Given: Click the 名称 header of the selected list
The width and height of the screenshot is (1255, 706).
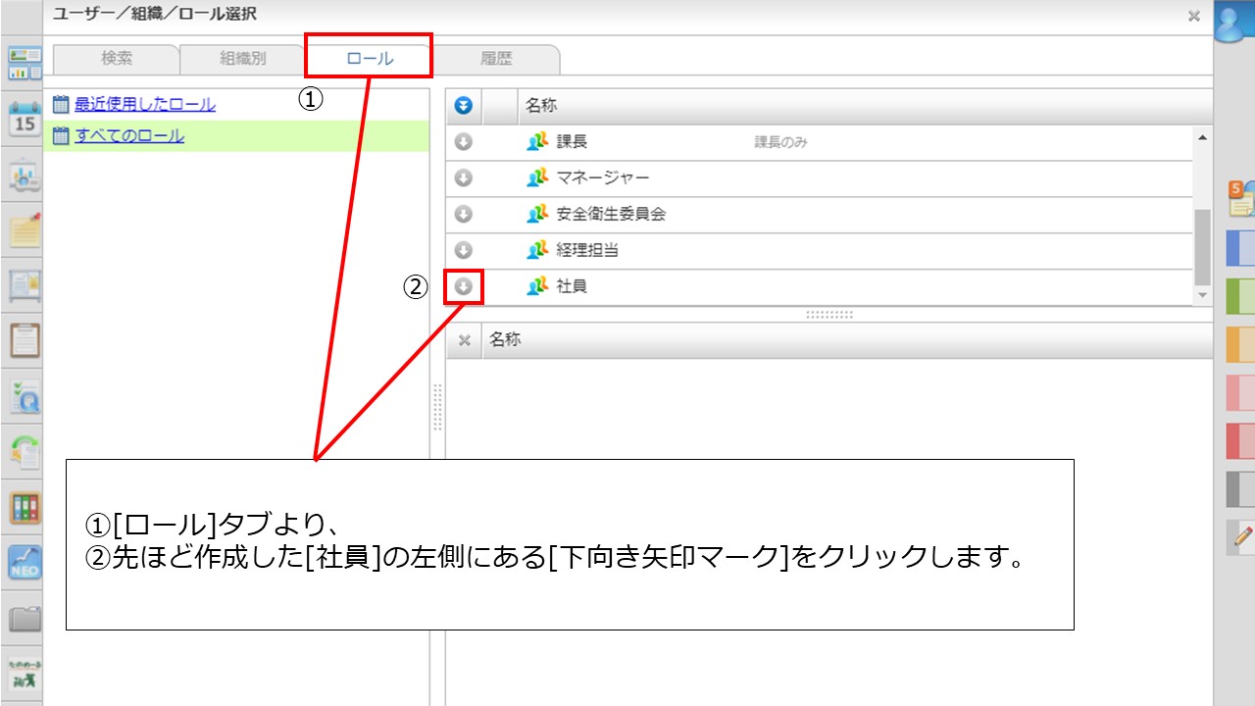Looking at the screenshot, I should click(505, 340).
